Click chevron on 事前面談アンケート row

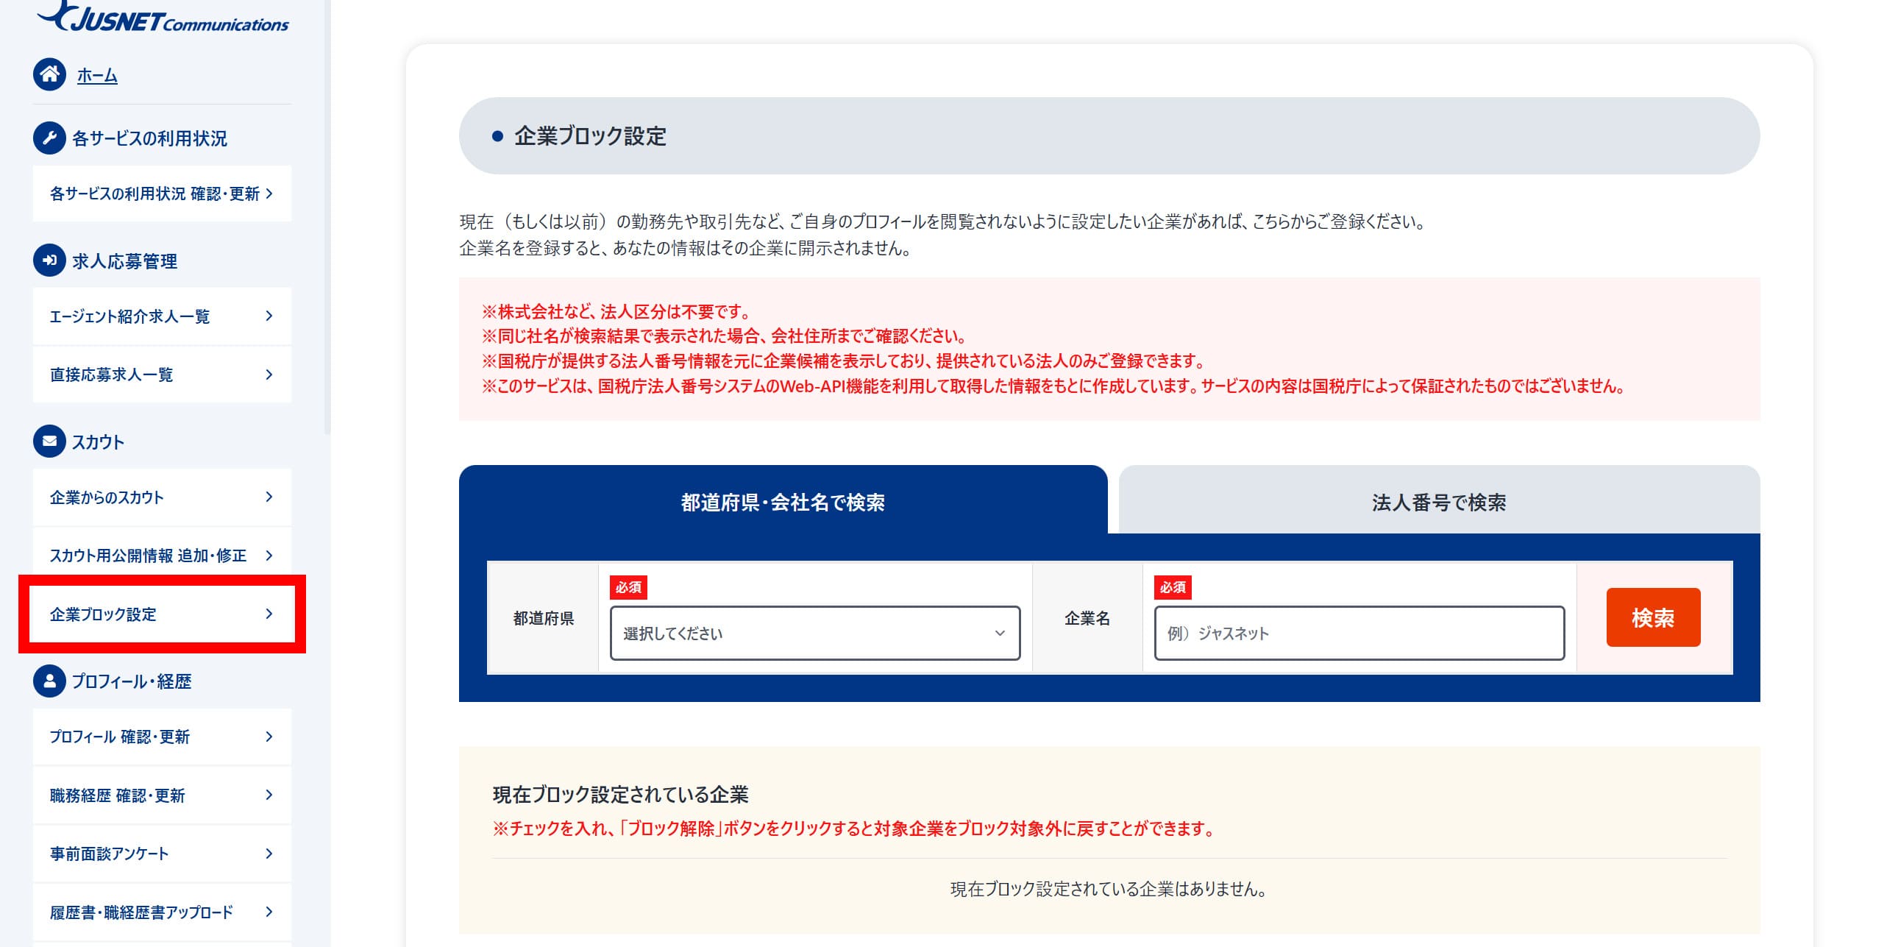[x=269, y=854]
